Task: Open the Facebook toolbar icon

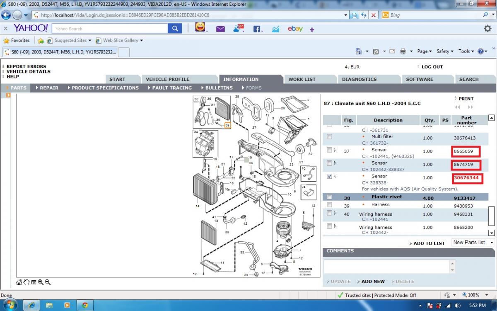Action: pyautogui.click(x=258, y=29)
